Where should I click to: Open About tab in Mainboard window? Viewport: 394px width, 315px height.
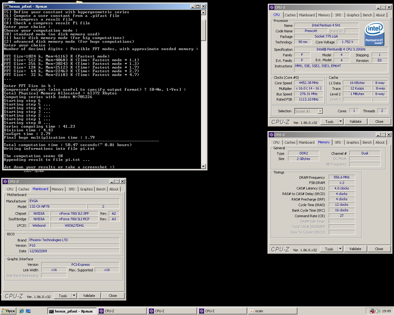pos(114,189)
